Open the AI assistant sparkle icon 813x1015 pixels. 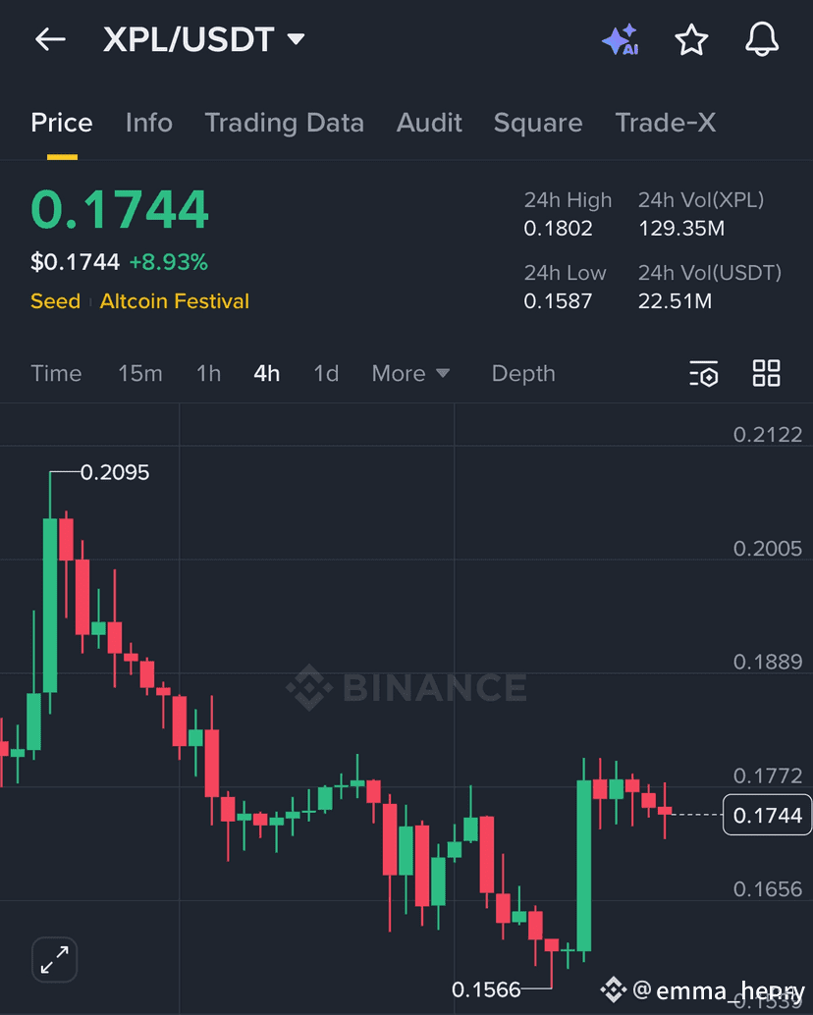(x=621, y=40)
